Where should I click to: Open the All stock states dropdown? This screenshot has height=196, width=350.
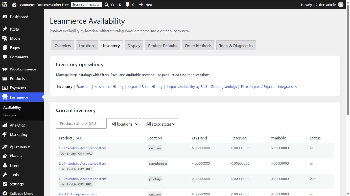coord(160,124)
